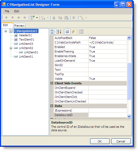Click the Move Down arrow toolbar icon
This screenshot has width=138, height=151.
tap(13, 18)
